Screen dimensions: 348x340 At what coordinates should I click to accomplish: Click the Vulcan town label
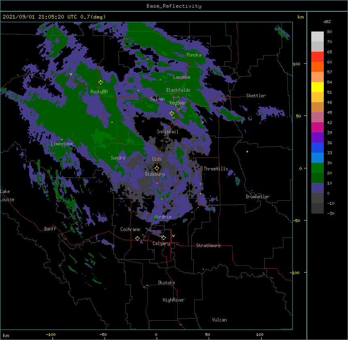tap(219, 320)
